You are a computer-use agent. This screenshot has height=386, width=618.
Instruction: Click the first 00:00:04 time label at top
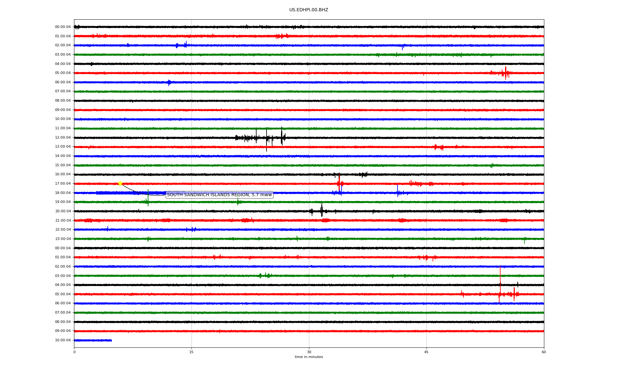click(63, 27)
